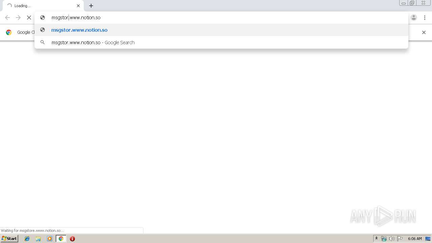
Task: Open Windows Media Player from taskbar
Action: click(x=50, y=239)
